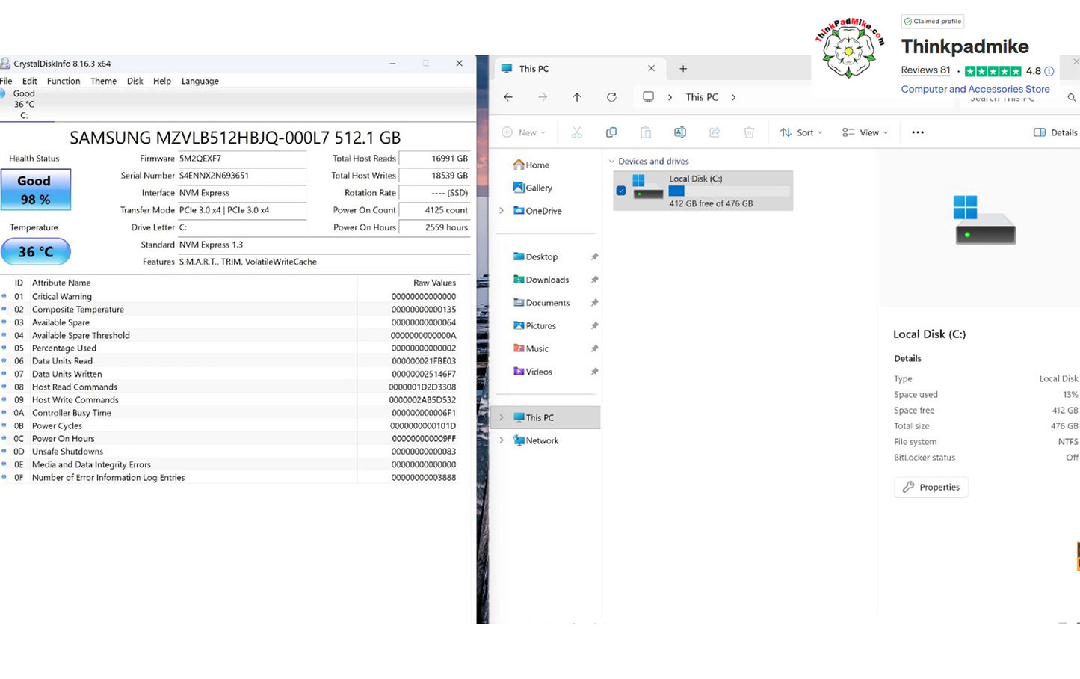Viewport: 1080px width, 679px height.
Task: Open Videos in the navigation pane
Action: 533,372
